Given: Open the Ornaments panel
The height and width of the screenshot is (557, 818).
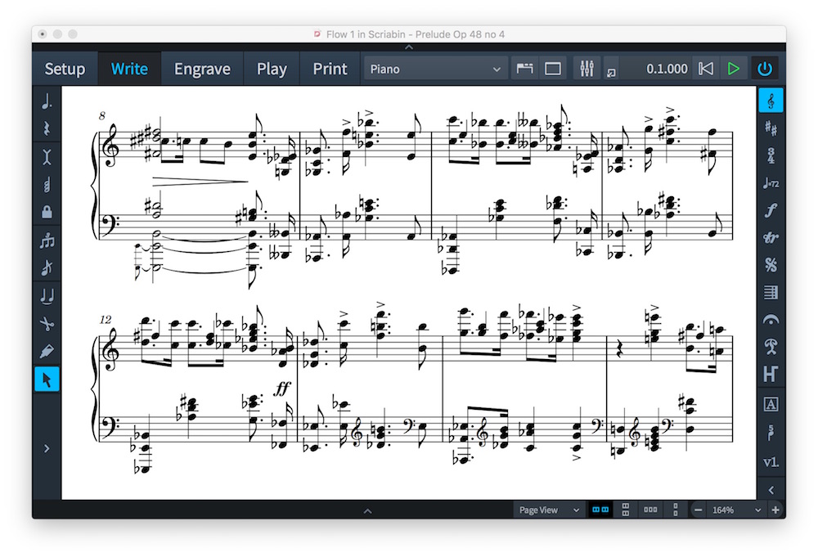Looking at the screenshot, I should (x=771, y=238).
